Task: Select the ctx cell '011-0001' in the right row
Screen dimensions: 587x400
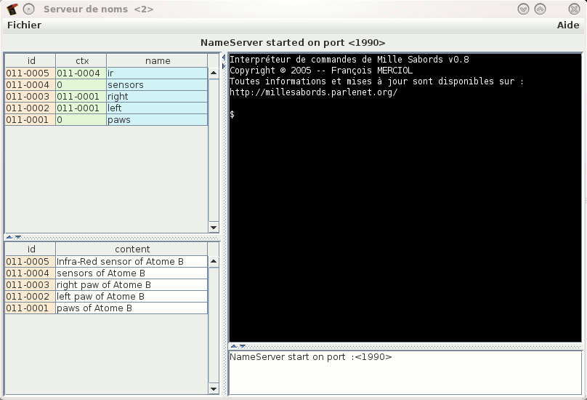Action: click(x=81, y=96)
